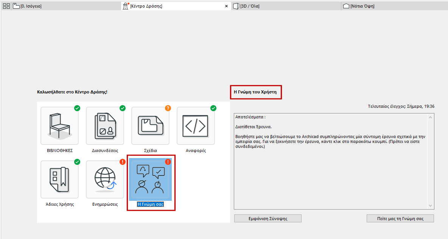Open the Άδειες Χρήσης booklet icon
448x239 pixels.
click(x=59, y=179)
